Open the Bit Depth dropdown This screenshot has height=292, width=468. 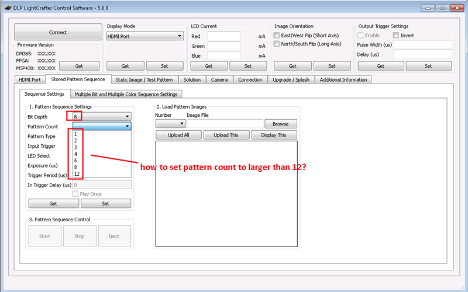(102, 116)
